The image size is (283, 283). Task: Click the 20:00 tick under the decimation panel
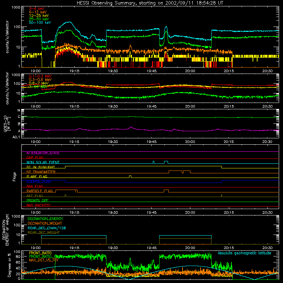coord(190,248)
